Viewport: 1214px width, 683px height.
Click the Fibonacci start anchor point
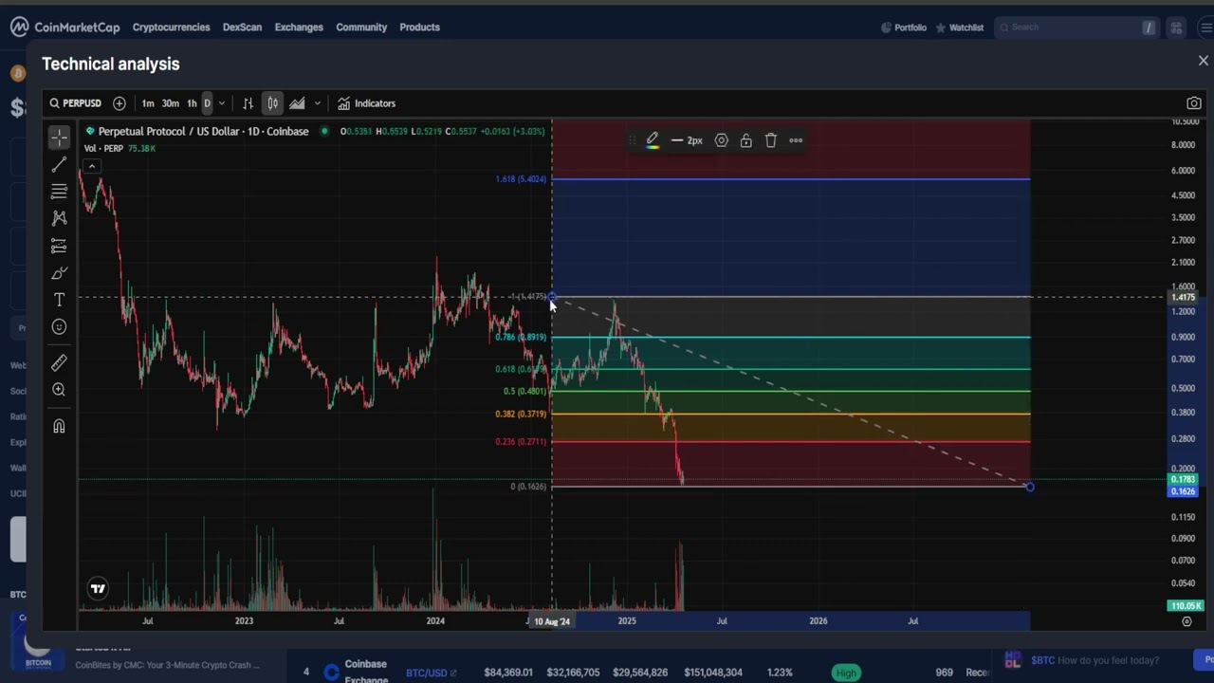pyautogui.click(x=552, y=297)
